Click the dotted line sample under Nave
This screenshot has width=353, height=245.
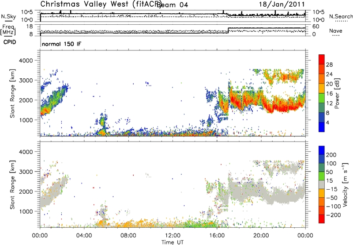[336, 35]
